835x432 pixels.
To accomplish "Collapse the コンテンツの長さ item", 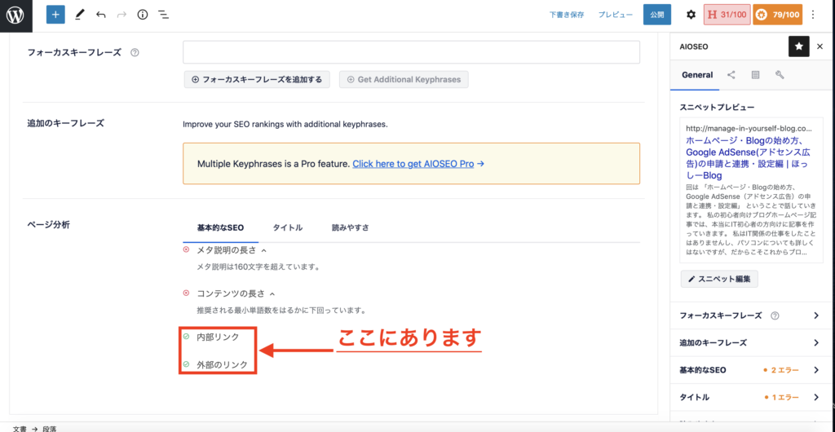I will point(272,293).
